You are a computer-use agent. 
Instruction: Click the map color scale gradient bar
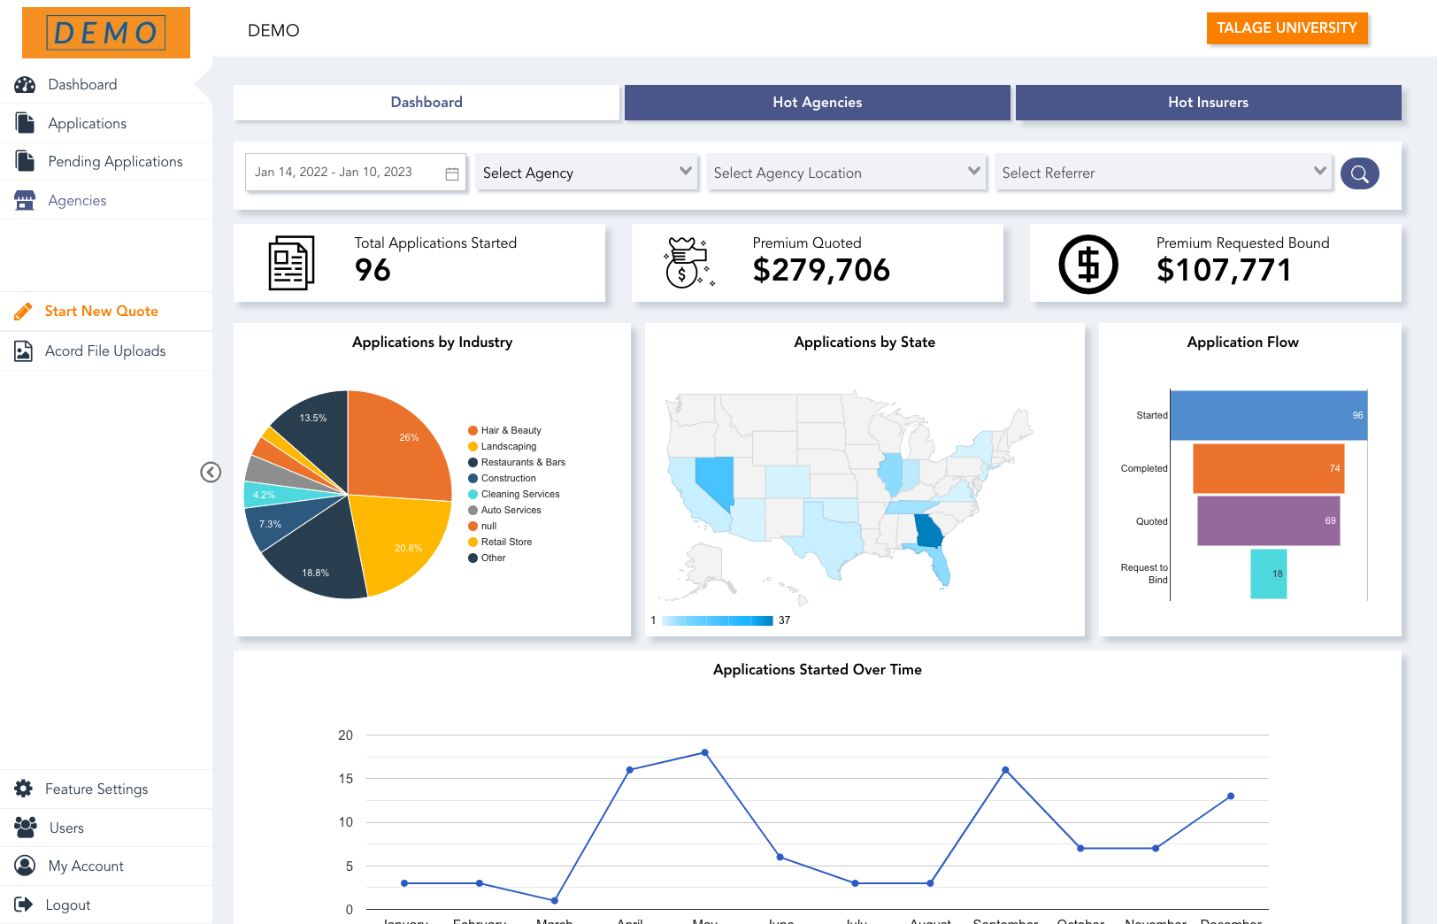coord(718,620)
